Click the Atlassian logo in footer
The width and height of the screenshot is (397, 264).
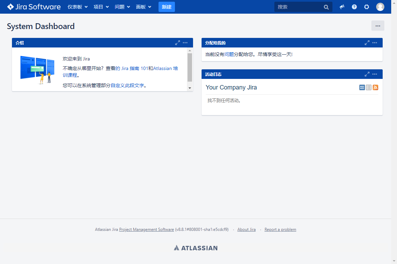pos(196,248)
